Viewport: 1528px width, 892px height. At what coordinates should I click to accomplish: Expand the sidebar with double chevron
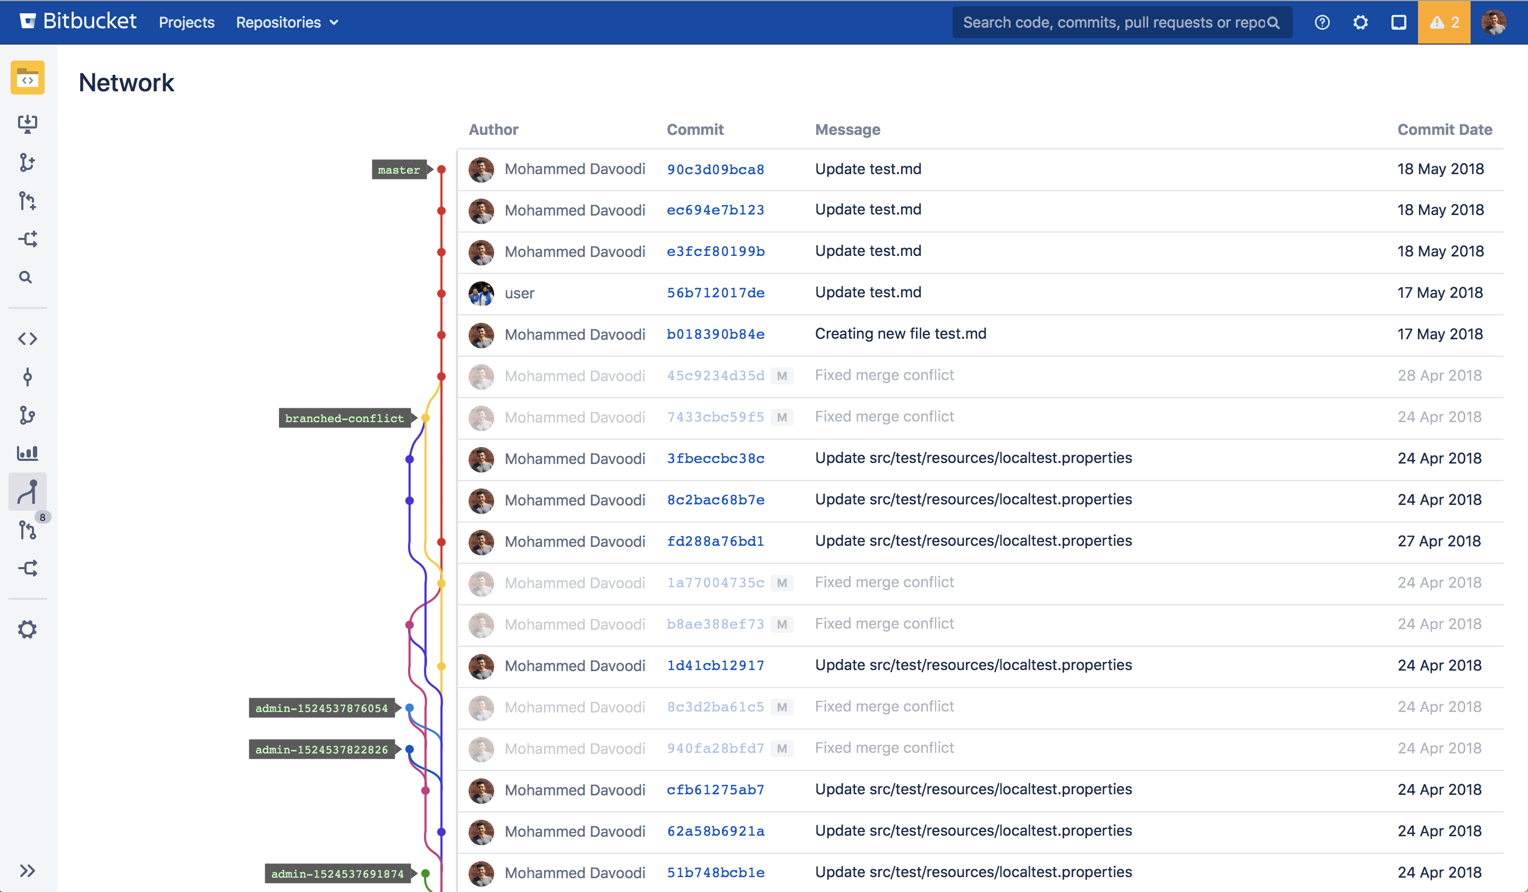(27, 871)
